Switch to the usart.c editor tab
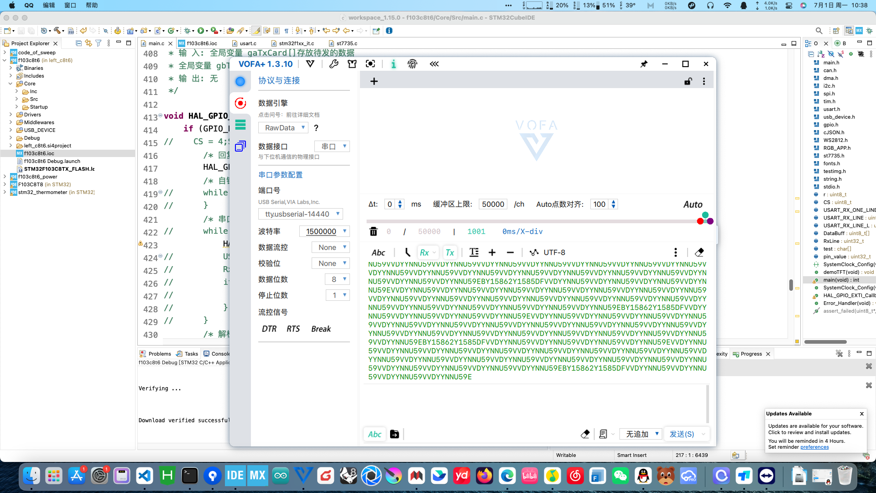876x493 pixels. (x=248, y=43)
